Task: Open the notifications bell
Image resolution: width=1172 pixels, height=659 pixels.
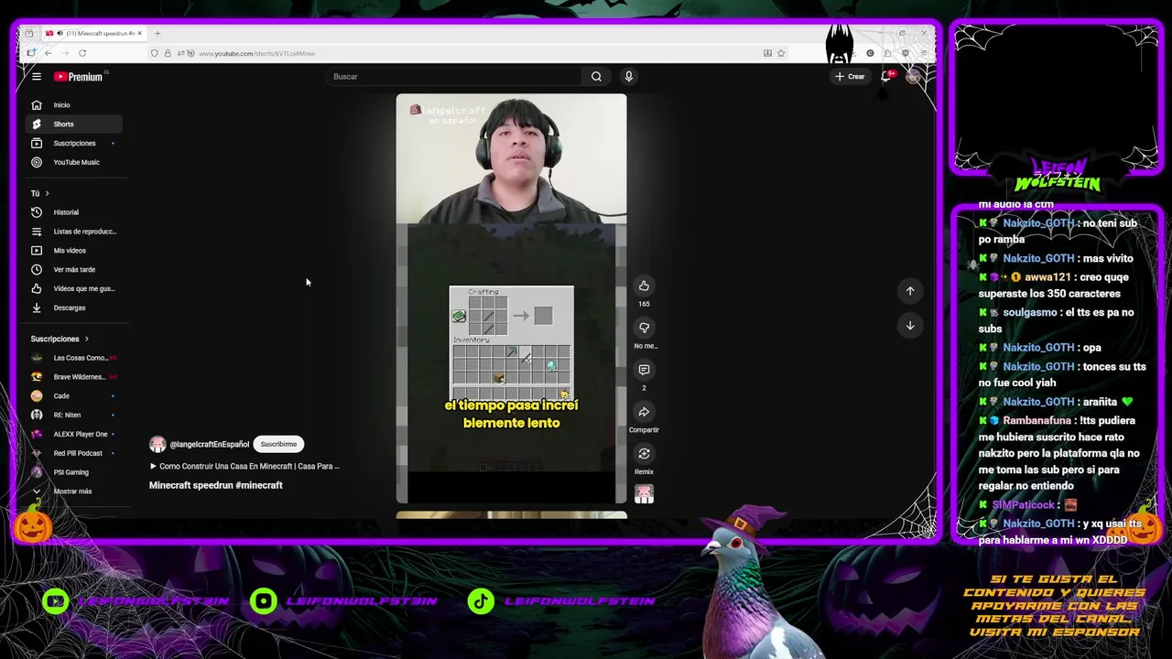Action: coord(885,77)
